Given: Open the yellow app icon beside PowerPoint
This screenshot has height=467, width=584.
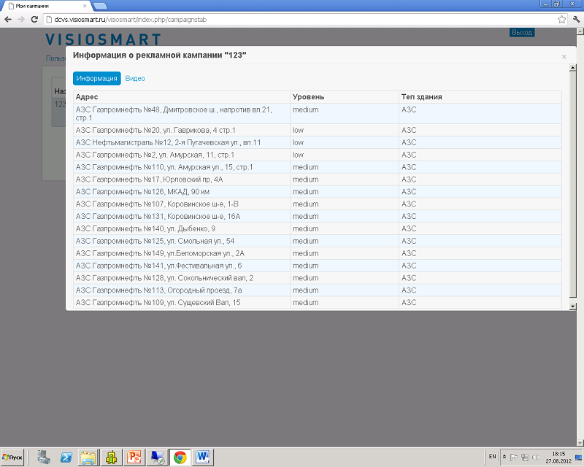Looking at the screenshot, I should pos(111,457).
